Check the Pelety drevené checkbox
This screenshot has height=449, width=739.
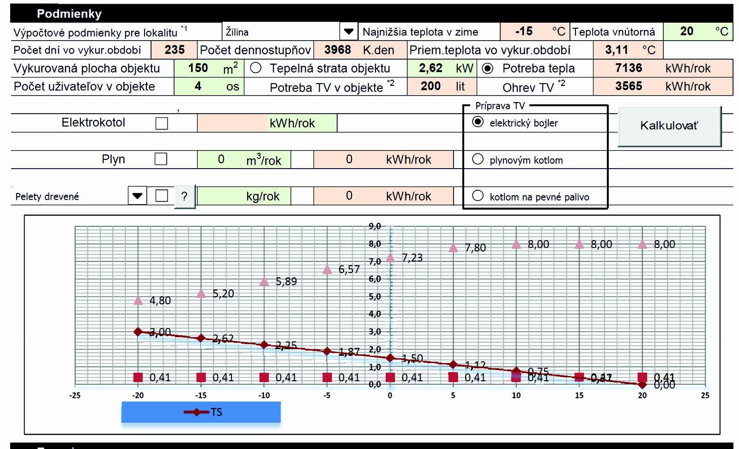coord(162,196)
